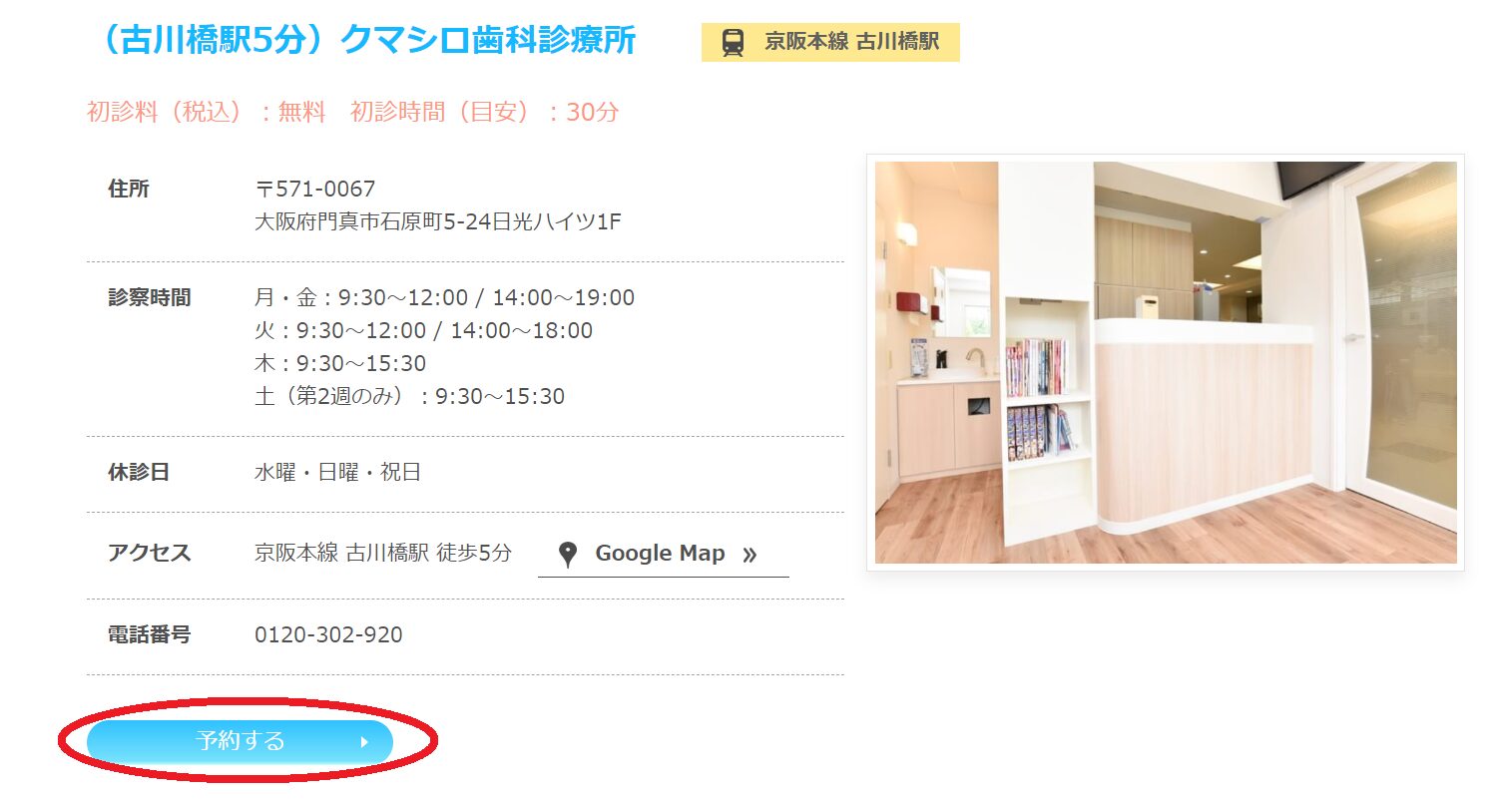Image resolution: width=1497 pixels, height=804 pixels.
Task: Click the closed days text 水曜・日曜・祝日
Action: [x=337, y=472]
